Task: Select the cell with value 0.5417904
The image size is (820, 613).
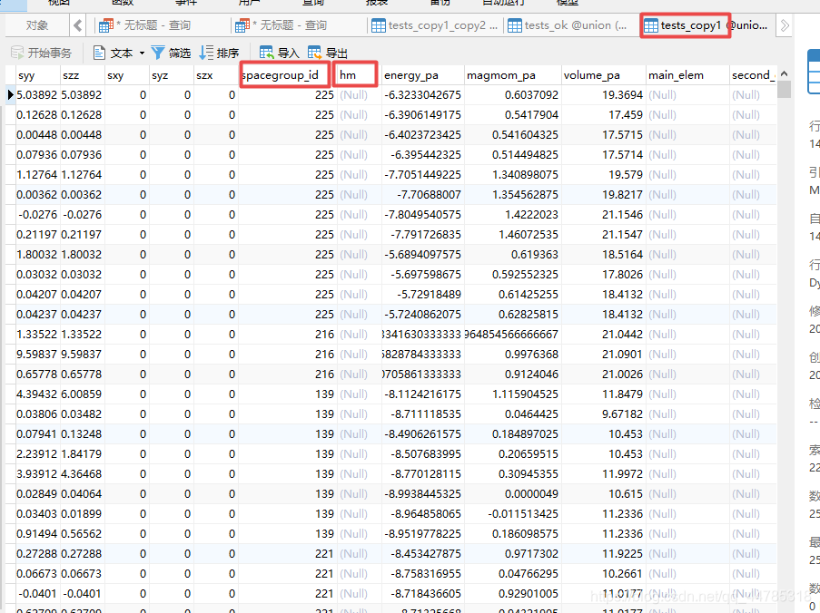Action: point(512,115)
